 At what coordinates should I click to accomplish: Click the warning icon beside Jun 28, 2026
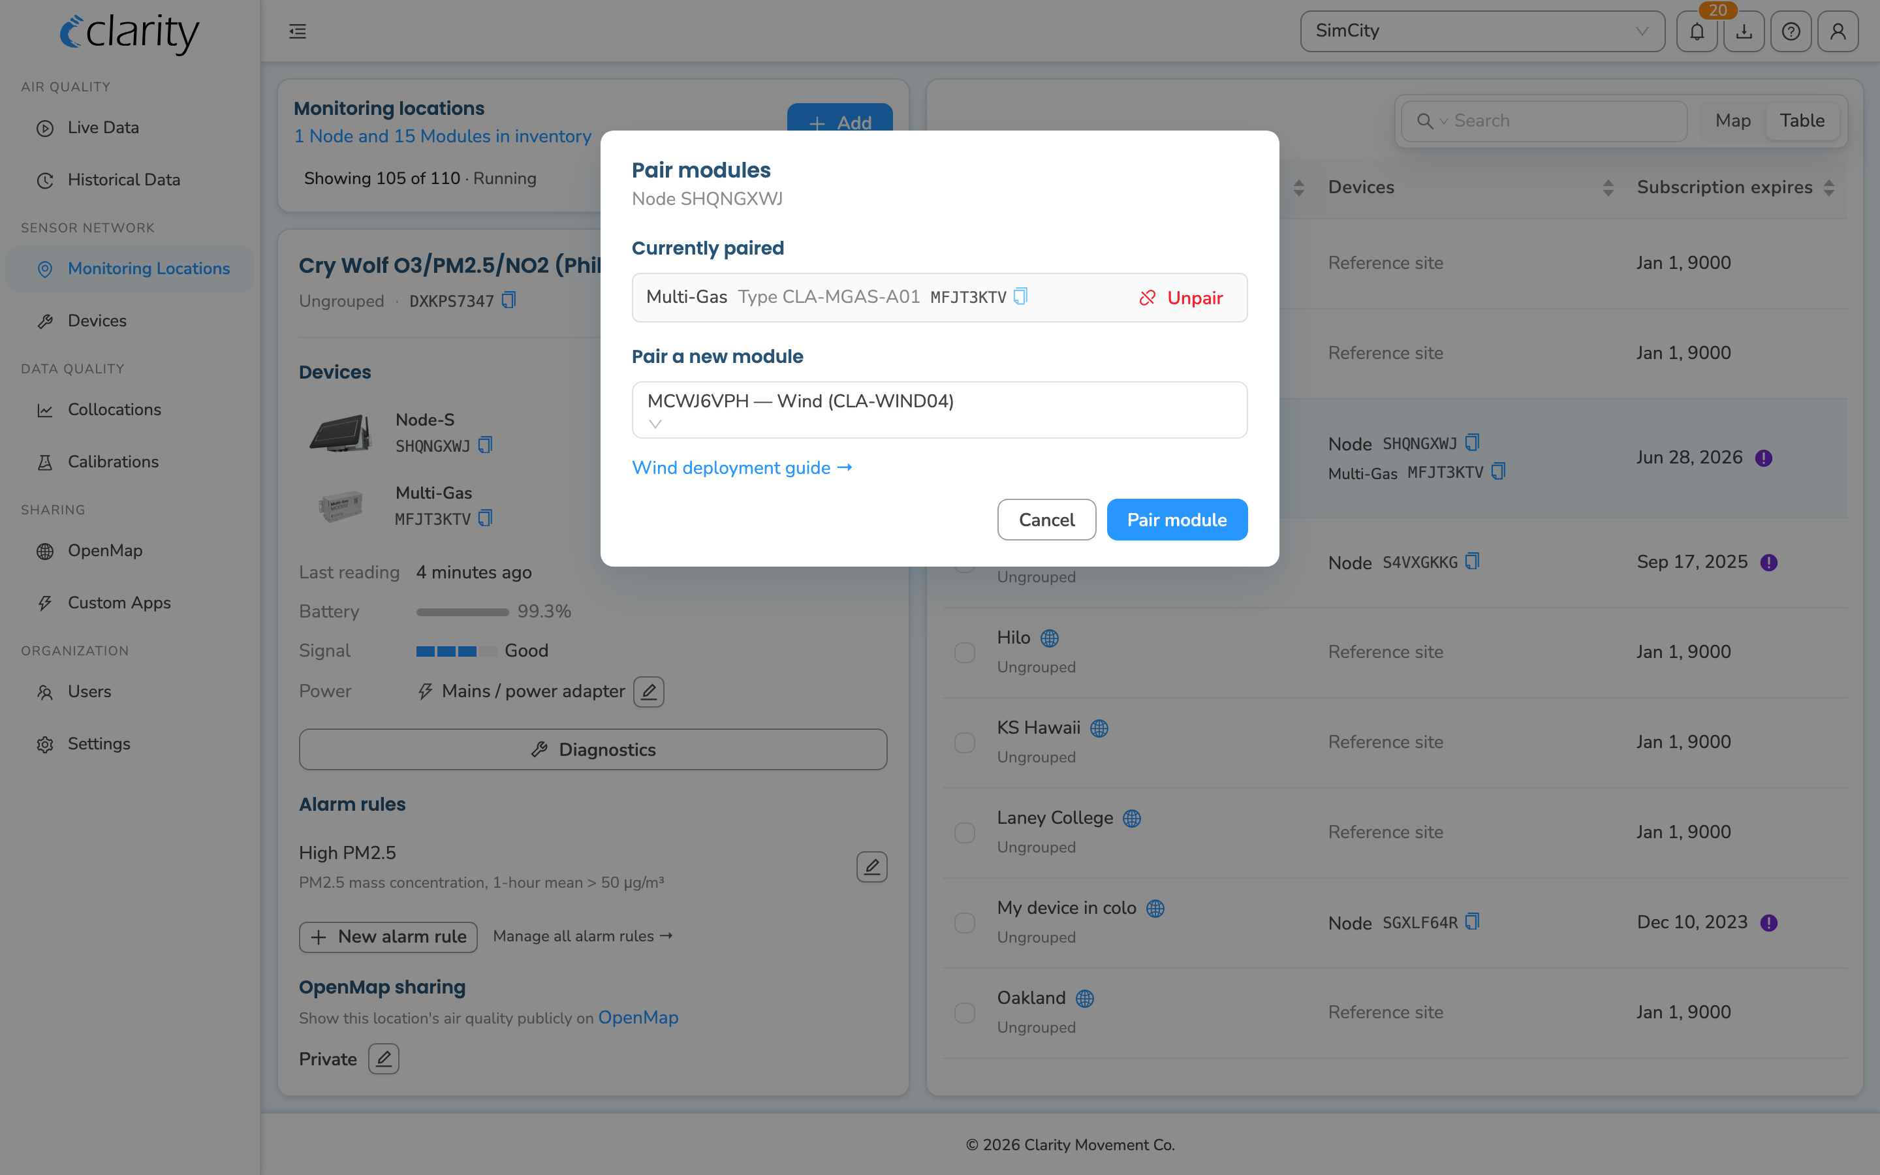1763,458
